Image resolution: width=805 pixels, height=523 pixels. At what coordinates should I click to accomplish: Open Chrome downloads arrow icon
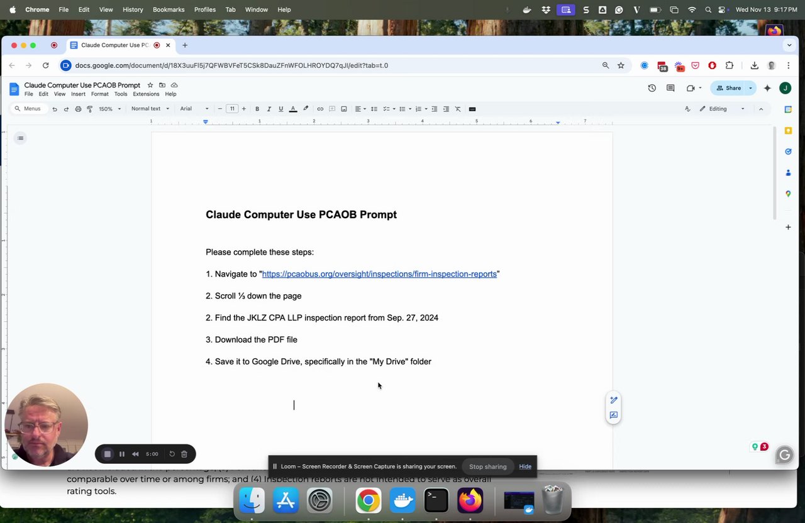click(x=755, y=65)
